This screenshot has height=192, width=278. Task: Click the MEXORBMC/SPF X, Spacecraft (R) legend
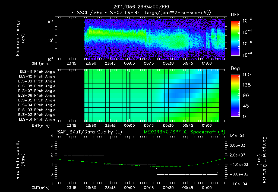click(x=184, y=132)
